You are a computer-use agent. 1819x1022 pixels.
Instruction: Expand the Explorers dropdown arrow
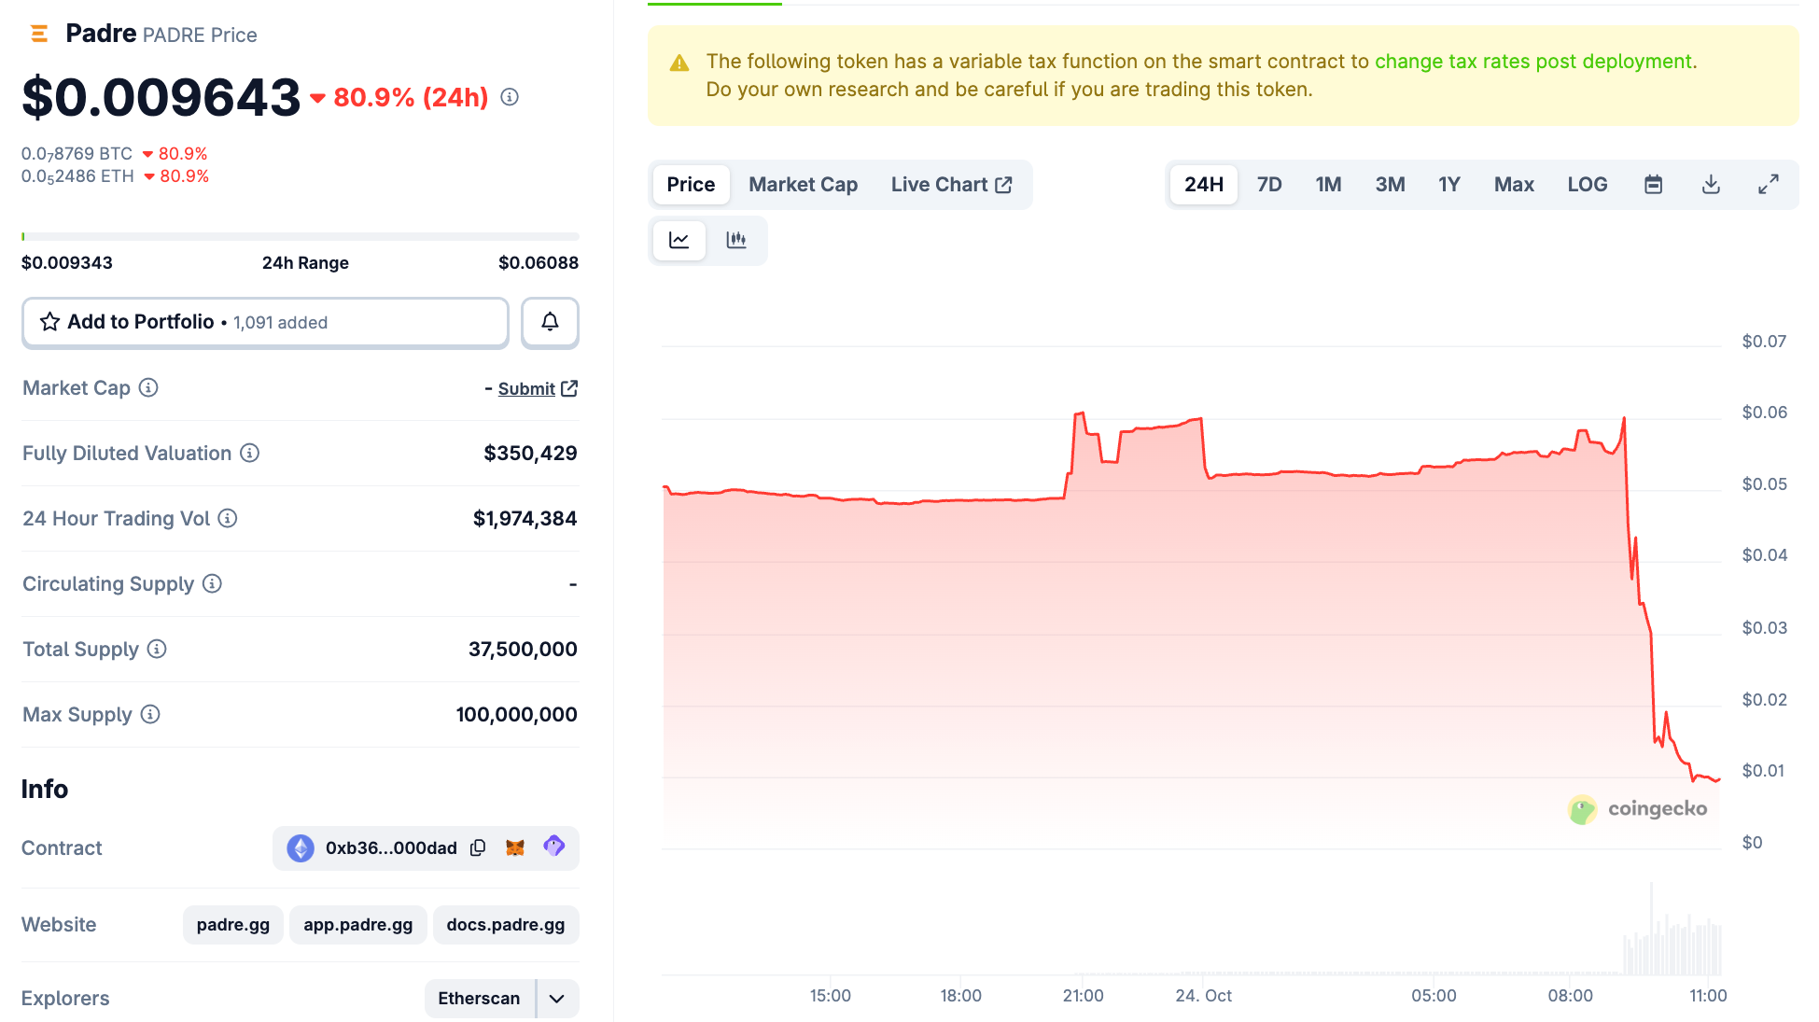pos(557,999)
